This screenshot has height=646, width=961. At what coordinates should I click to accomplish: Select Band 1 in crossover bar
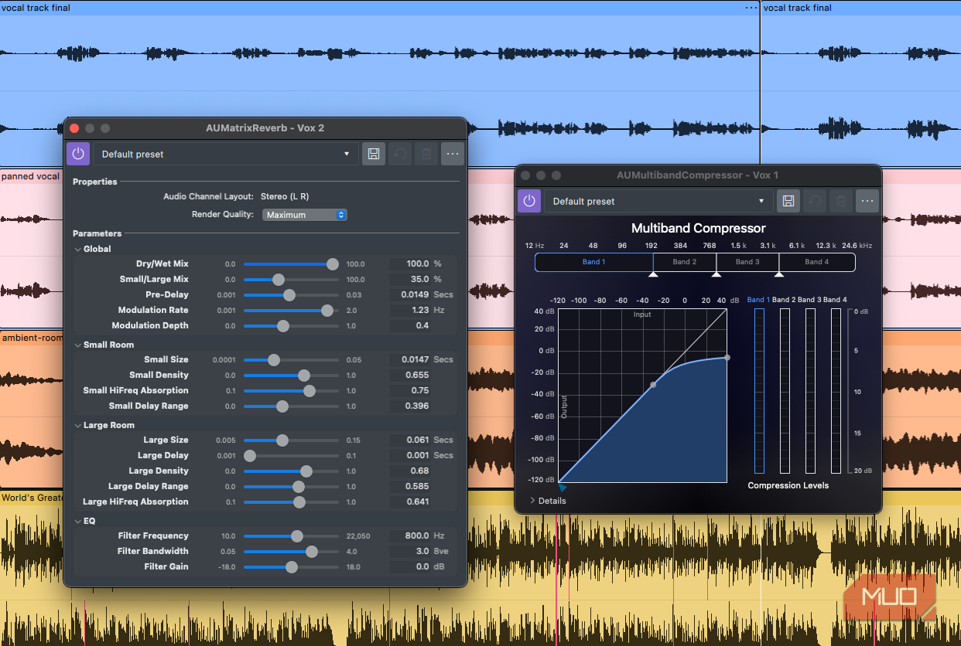coord(593,262)
